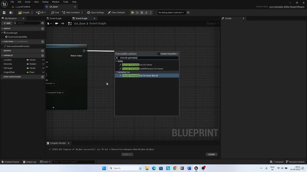
Task: Open the Window menu
Action: pos(56,2)
